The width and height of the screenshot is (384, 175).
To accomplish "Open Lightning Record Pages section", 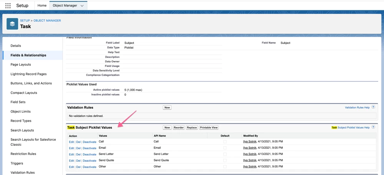I will [28, 74].
